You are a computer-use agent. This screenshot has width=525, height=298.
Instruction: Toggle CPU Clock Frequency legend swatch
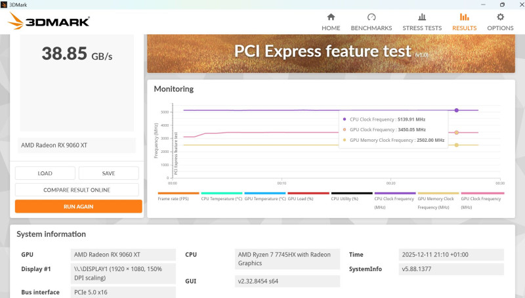pyautogui.click(x=395, y=193)
